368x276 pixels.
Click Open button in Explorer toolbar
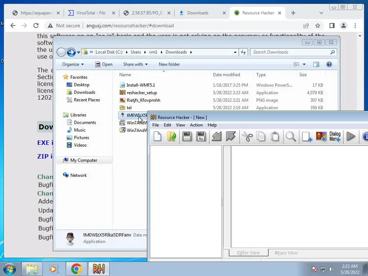pos(104,64)
